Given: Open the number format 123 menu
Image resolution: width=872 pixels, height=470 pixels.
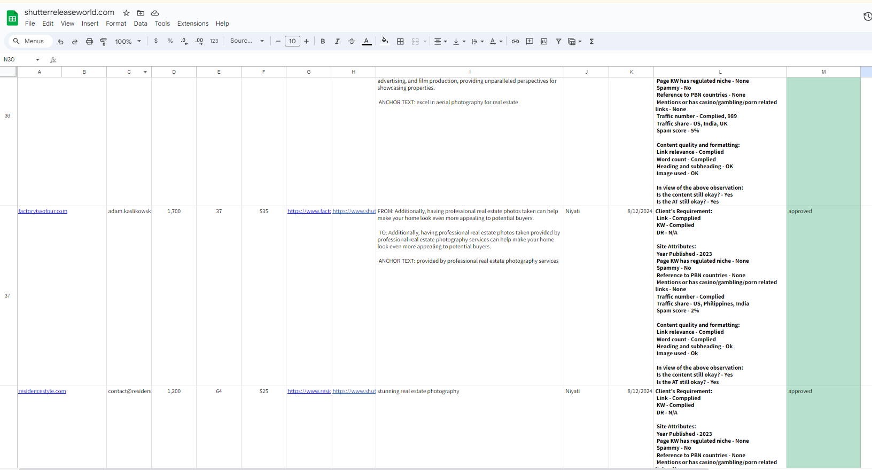Looking at the screenshot, I should (214, 41).
